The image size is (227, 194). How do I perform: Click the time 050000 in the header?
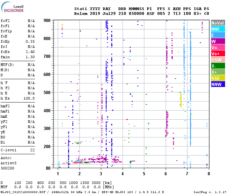pyautogui.click(x=137, y=14)
